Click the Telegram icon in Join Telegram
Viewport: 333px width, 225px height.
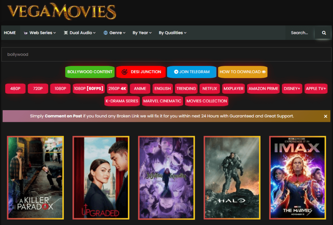click(176, 72)
